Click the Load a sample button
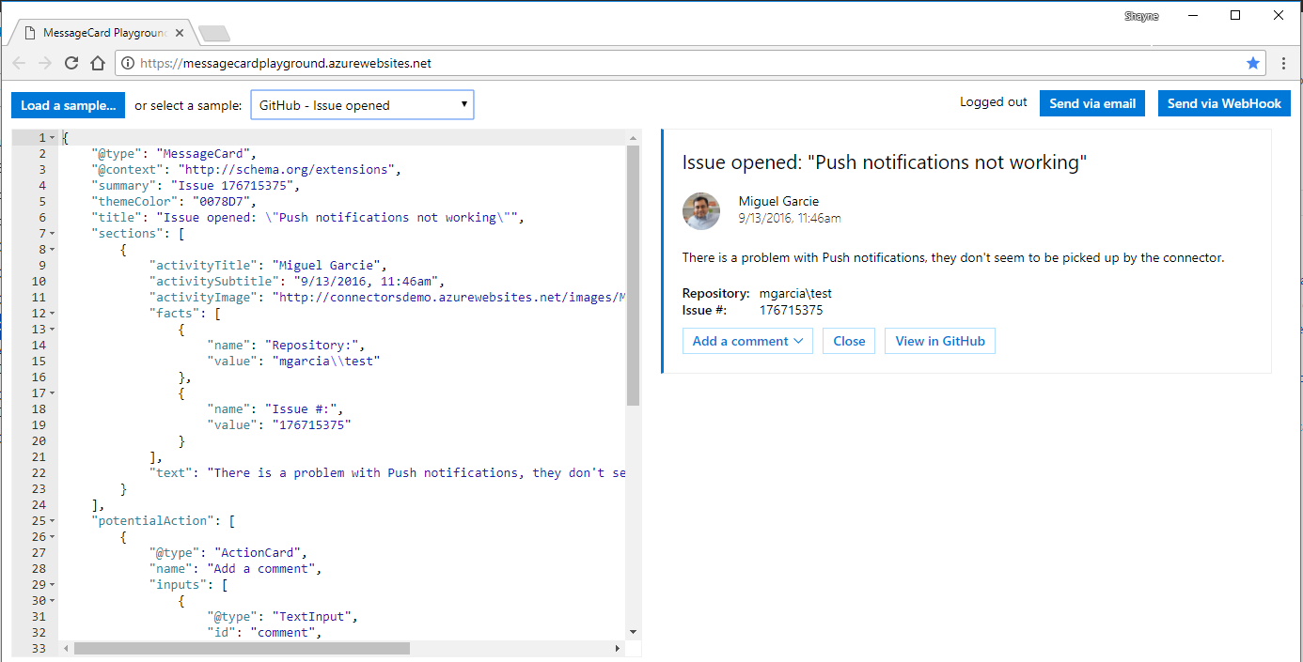The width and height of the screenshot is (1303, 662). coord(68,105)
